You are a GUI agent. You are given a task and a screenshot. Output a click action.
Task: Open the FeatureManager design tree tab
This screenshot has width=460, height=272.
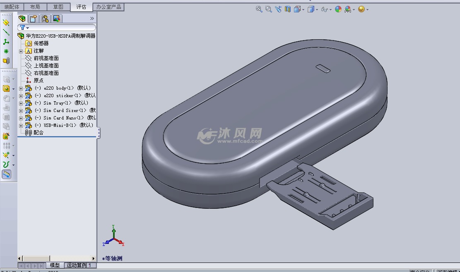click(22, 19)
